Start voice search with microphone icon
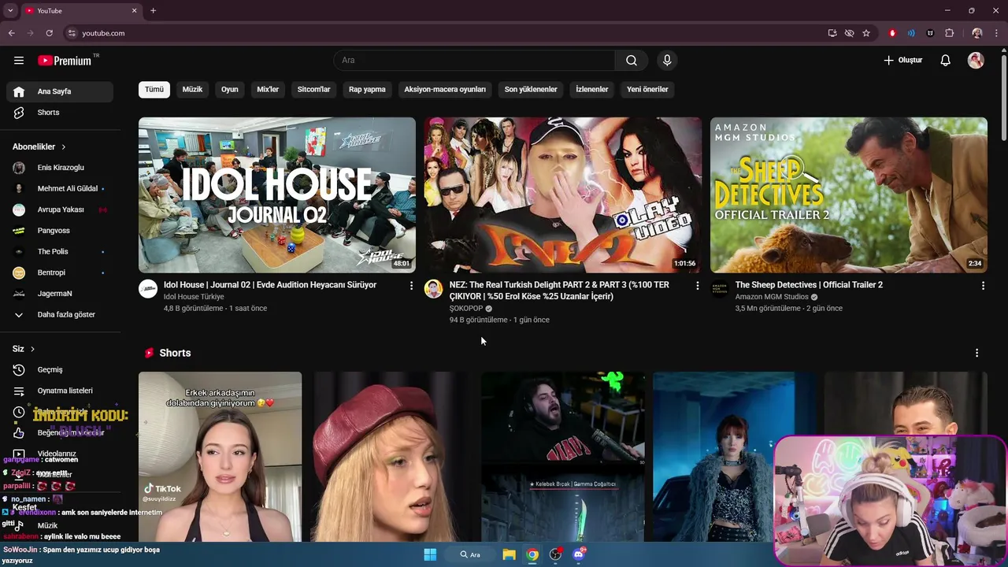 667,61
